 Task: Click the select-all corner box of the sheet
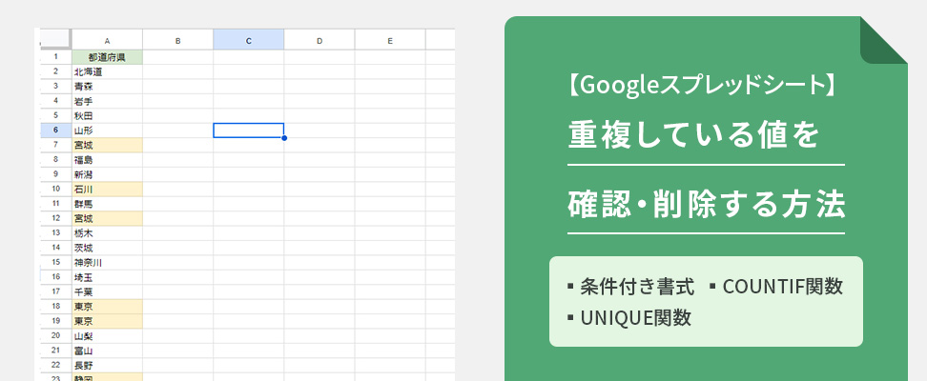pos(55,39)
